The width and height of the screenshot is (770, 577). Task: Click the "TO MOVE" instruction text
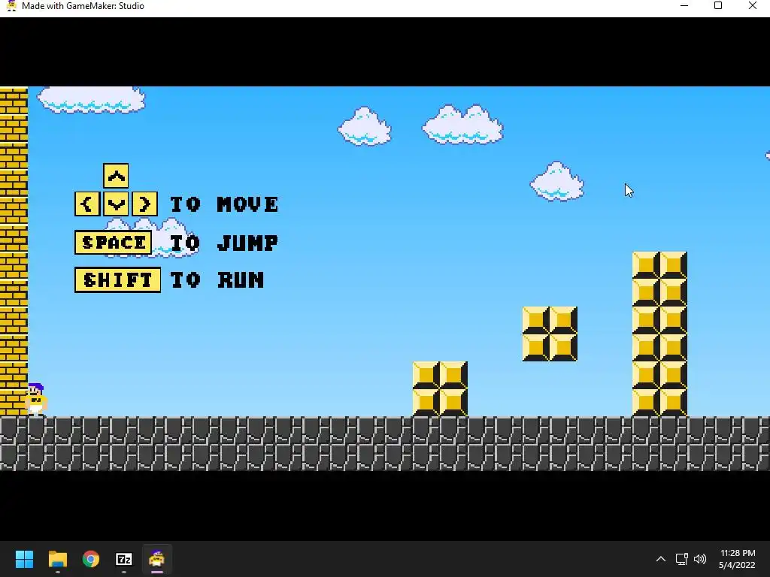(224, 204)
